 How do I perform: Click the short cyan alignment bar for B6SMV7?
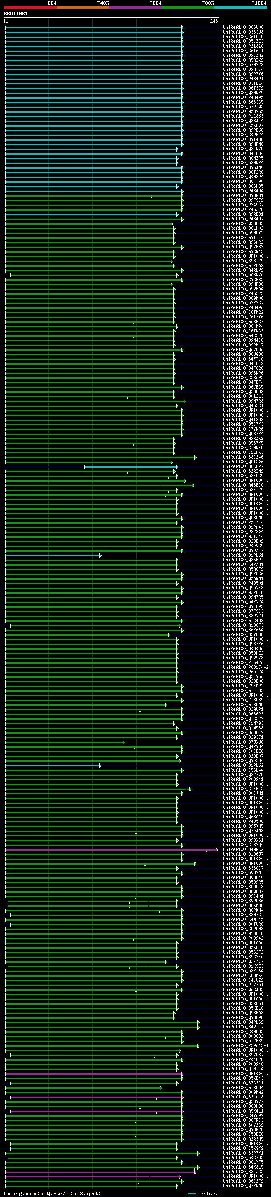click(131, 467)
